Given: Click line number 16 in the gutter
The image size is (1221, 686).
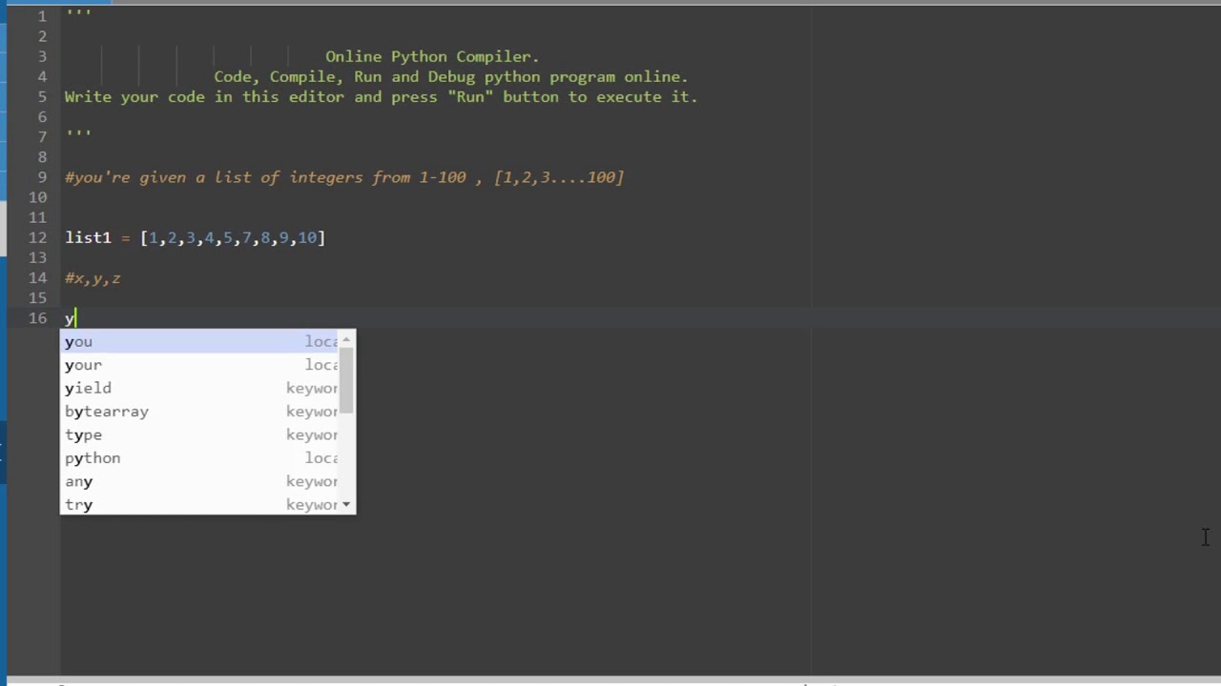Looking at the screenshot, I should (x=37, y=318).
